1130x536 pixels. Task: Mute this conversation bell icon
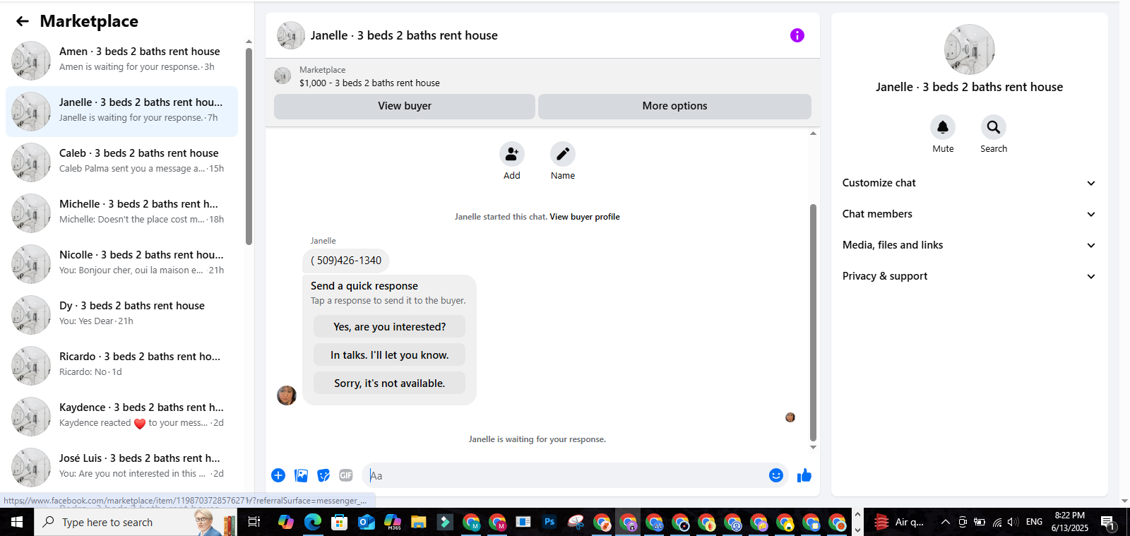943,127
